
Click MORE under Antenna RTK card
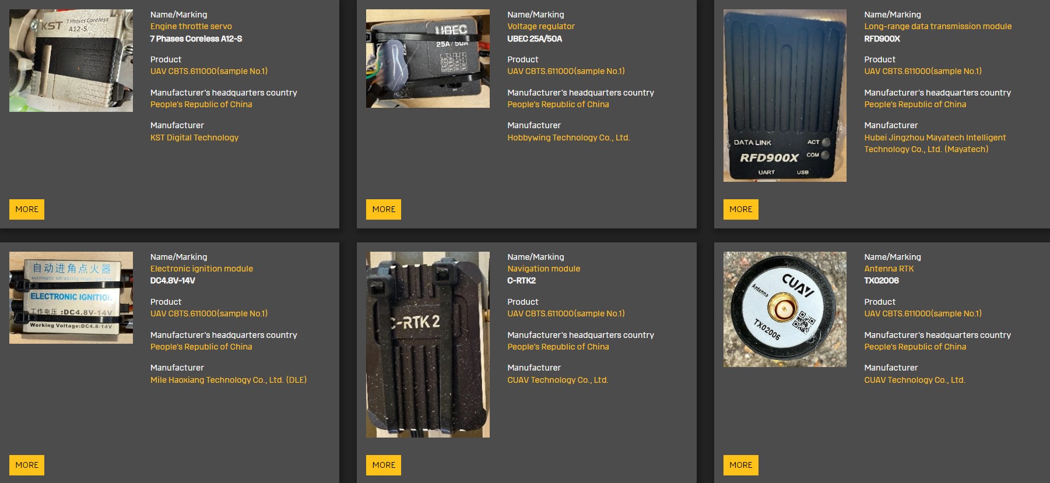(x=741, y=465)
